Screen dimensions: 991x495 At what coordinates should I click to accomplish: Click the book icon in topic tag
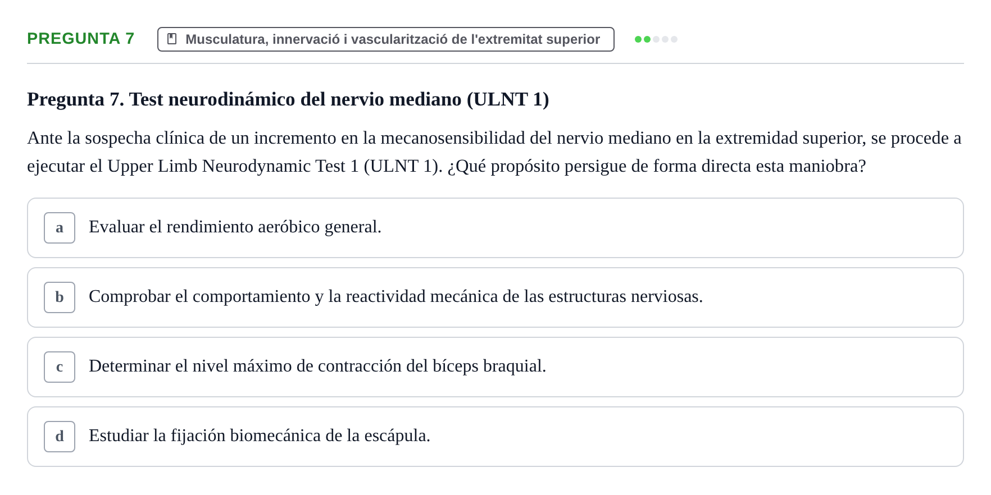coord(172,39)
